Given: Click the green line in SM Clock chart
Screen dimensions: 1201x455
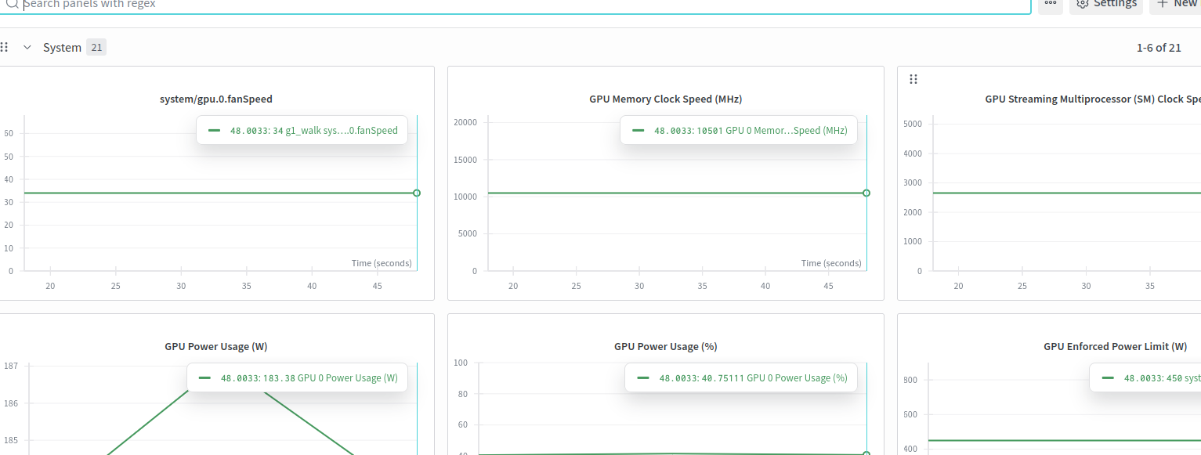Looking at the screenshot, I should [x=1065, y=193].
